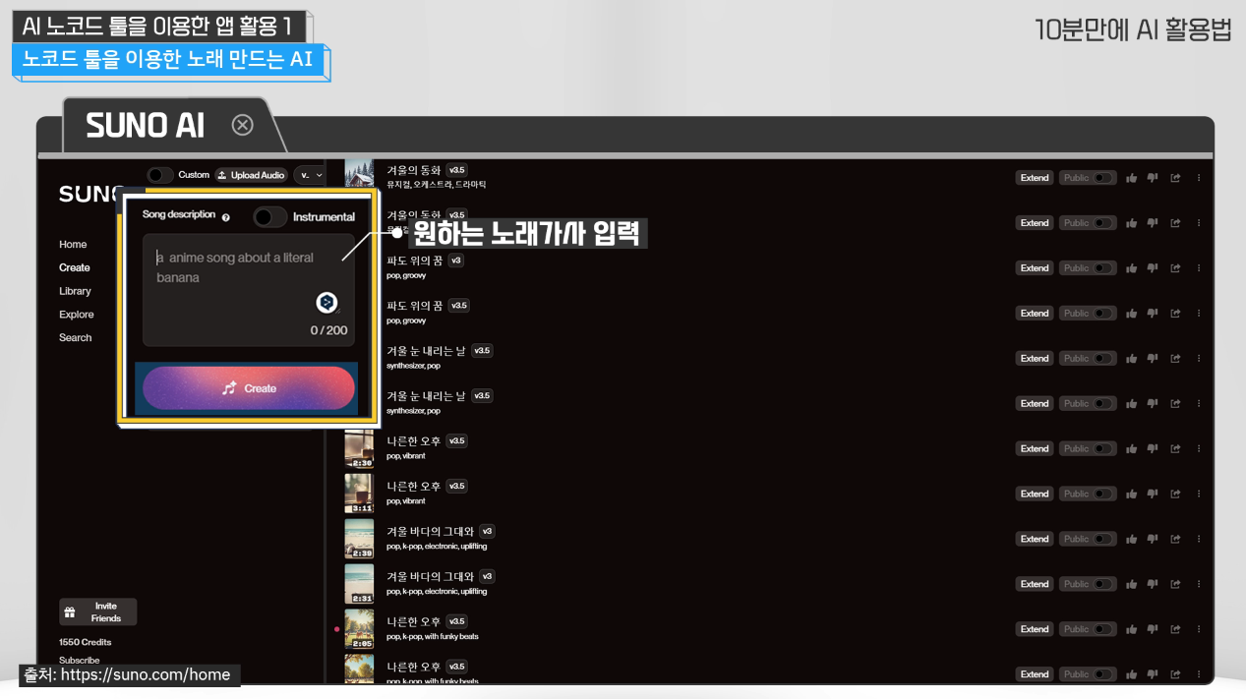This screenshot has height=699, width=1246.
Task: Open three-dot menu for 나른한 오후 3:11
Action: [x=1199, y=495]
